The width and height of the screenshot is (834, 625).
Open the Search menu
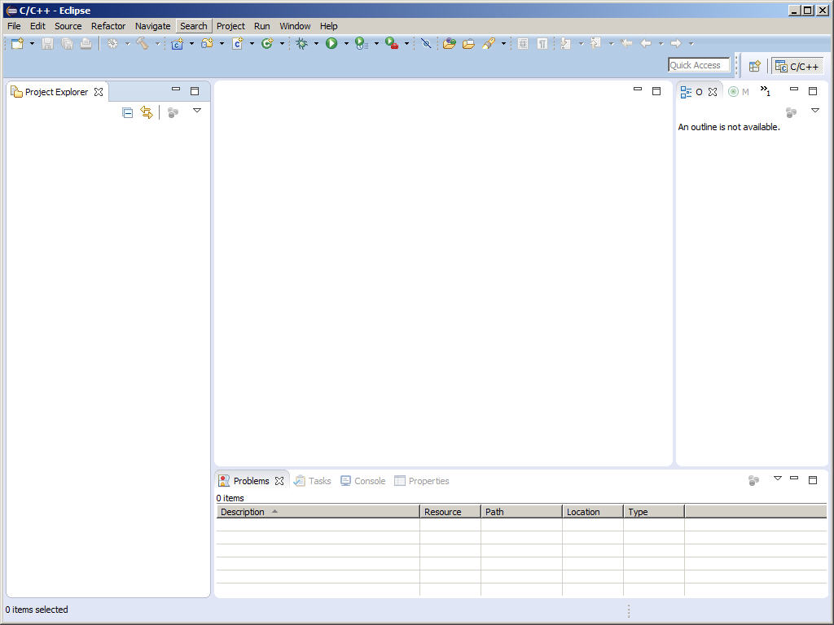[x=193, y=25]
